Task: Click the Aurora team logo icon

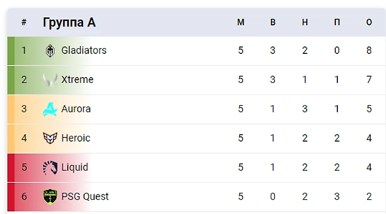Action: tap(50, 109)
